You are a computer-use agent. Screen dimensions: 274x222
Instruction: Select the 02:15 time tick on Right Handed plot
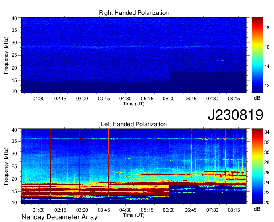(x=60, y=99)
